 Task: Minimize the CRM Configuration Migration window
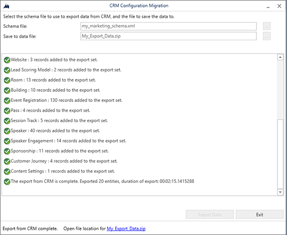[268, 6]
